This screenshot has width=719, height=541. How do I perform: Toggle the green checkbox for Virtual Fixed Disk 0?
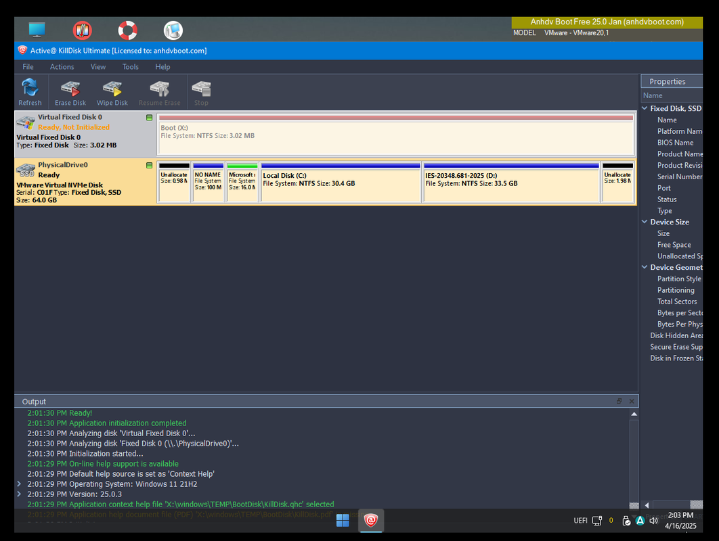pos(149,118)
